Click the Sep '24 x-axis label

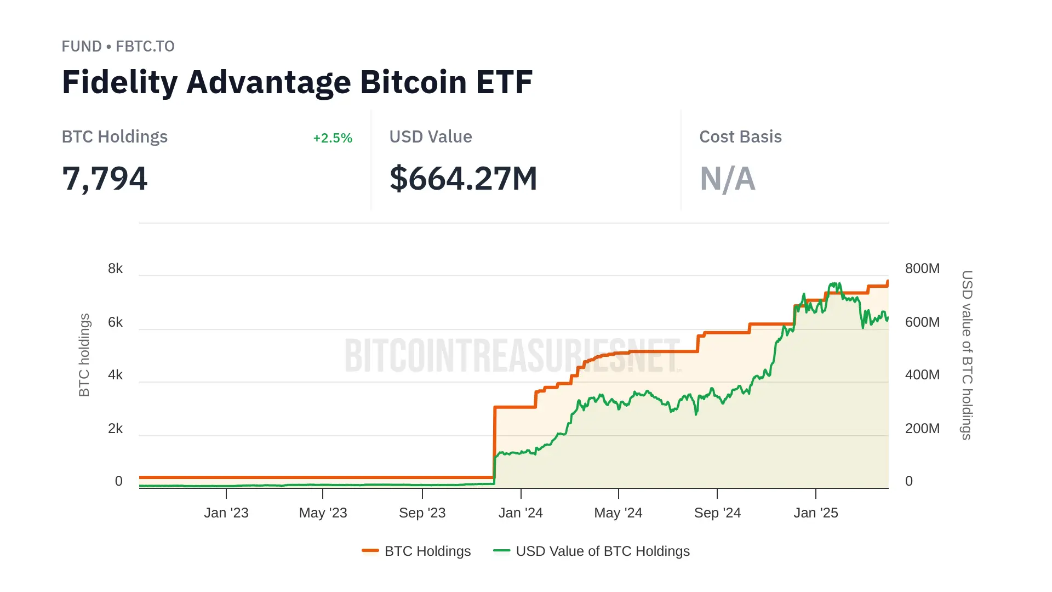pos(717,513)
